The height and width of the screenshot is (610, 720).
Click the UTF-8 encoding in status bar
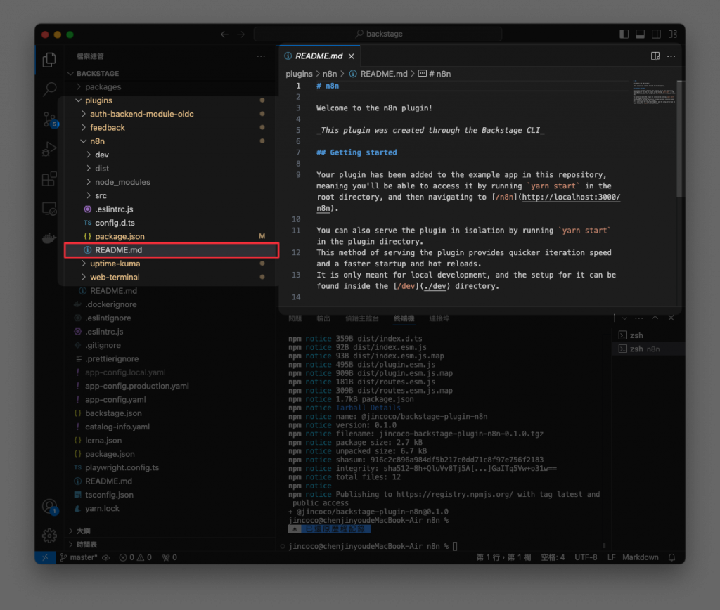586,557
